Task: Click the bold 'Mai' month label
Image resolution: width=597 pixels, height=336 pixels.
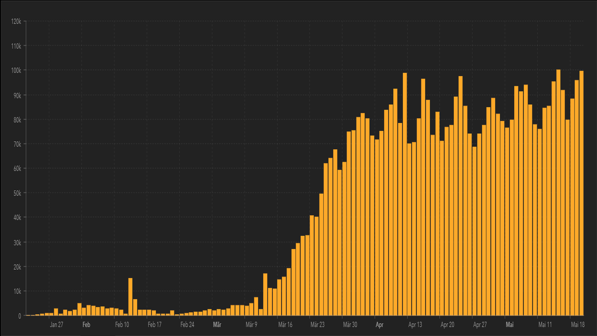Action: coord(510,325)
